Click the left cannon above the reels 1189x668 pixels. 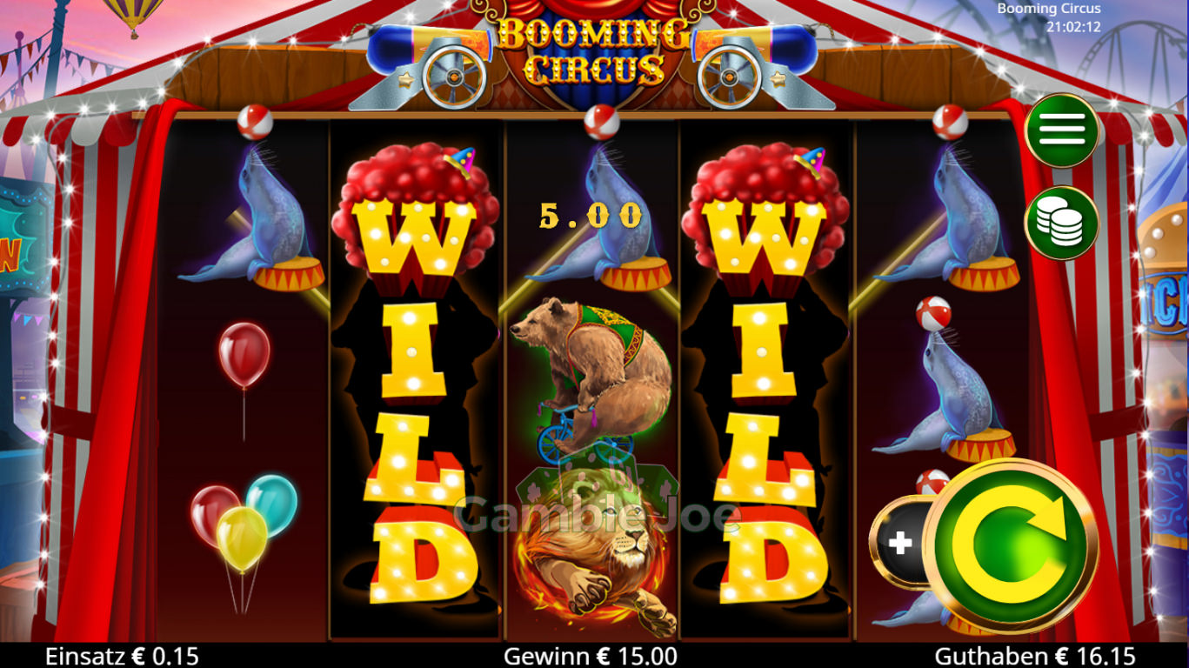[424, 64]
